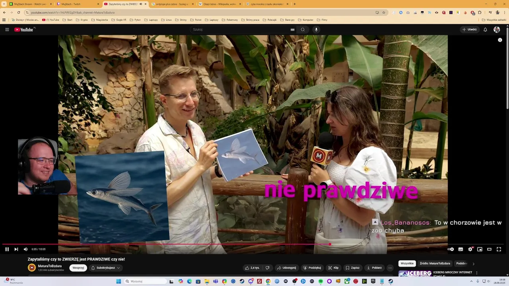Click the Udostępnij share button

(x=287, y=268)
